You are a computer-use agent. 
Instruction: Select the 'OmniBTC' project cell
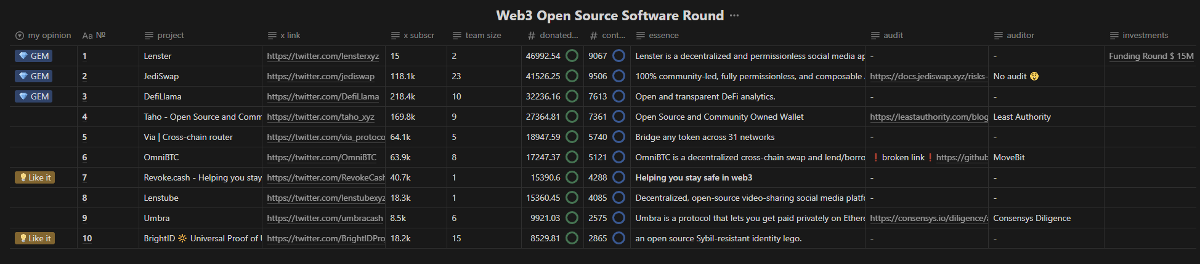(200, 157)
